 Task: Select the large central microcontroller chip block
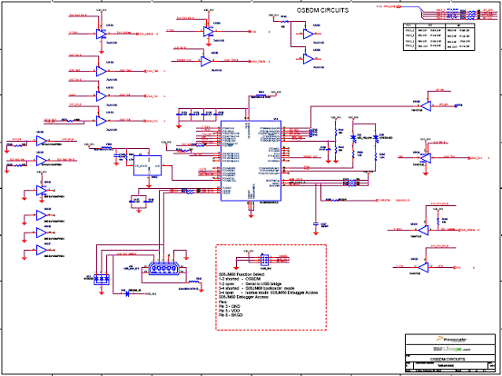point(251,161)
